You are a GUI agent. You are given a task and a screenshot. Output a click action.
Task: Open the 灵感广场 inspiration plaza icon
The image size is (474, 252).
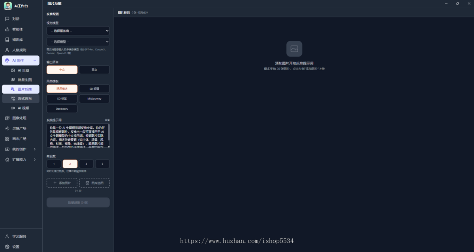[x=7, y=128]
